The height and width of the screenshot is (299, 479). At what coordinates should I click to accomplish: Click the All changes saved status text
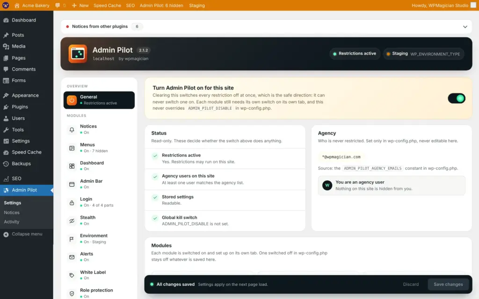coord(175,285)
